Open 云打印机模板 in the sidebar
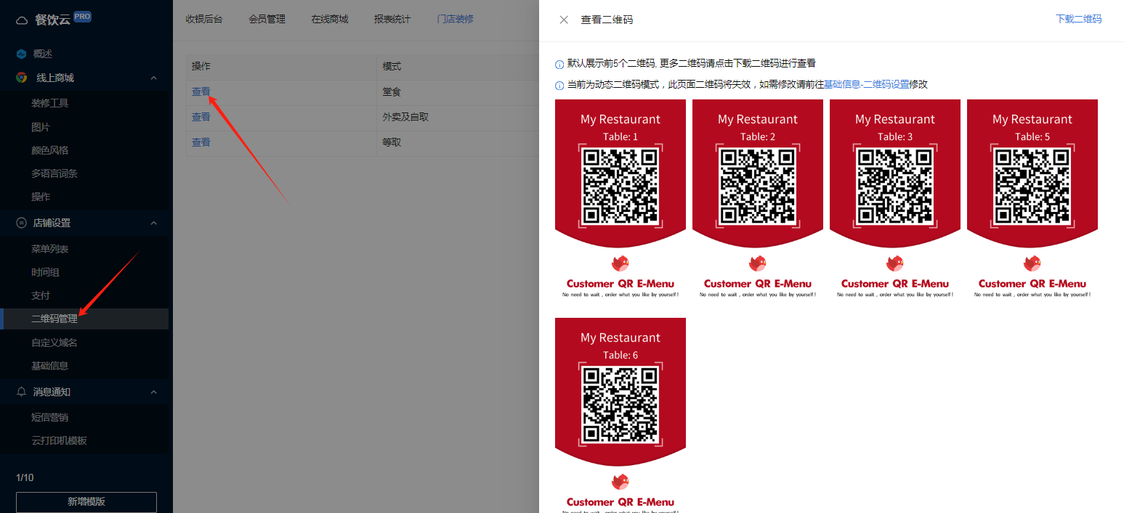The width and height of the screenshot is (1124, 513). coord(59,440)
